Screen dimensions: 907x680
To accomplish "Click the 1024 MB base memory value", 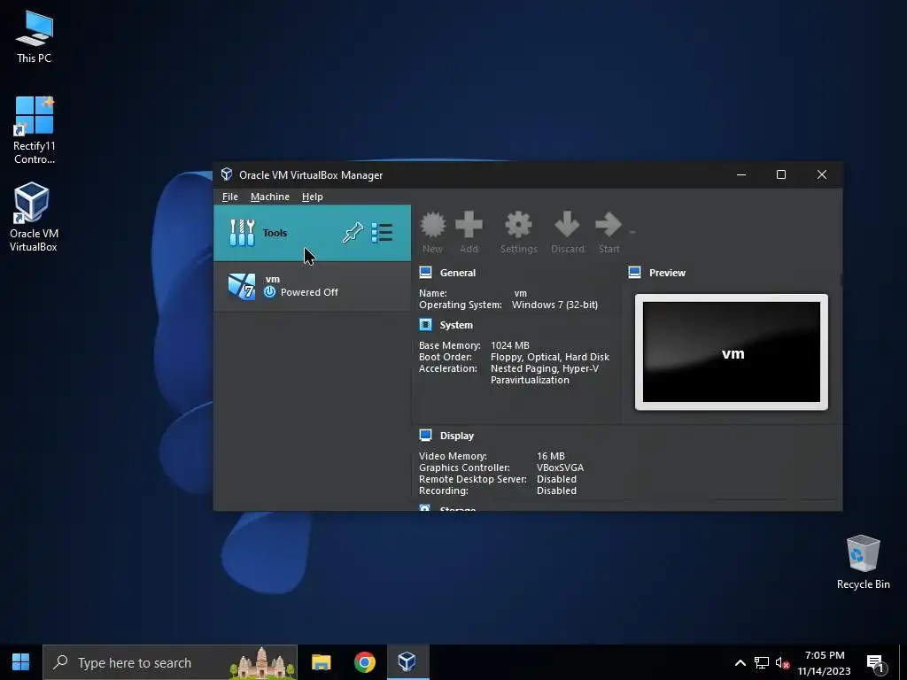I will 509,345.
